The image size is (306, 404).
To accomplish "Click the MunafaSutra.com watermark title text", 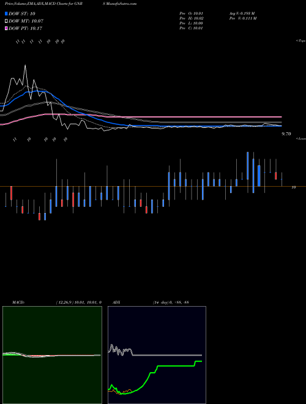I will [x=120, y=4].
